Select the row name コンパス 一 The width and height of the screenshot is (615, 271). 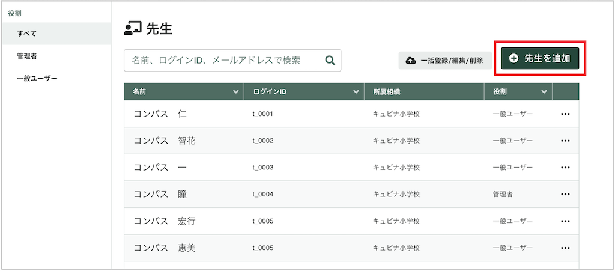coord(160,168)
